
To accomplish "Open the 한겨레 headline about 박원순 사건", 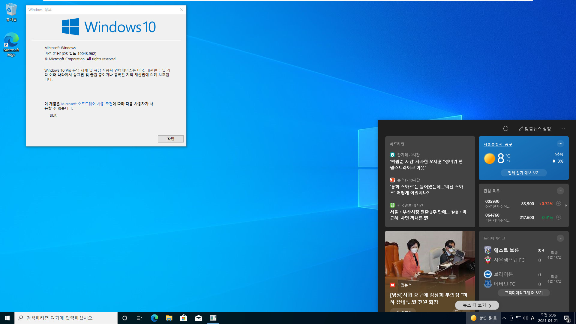I will [426, 164].
